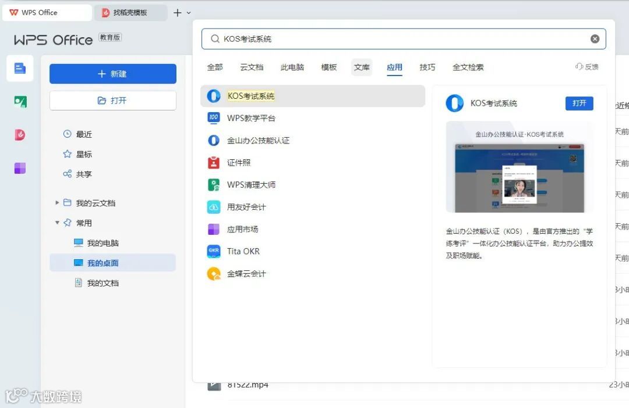
Task: Switch to the 文库 search tab
Action: coord(362,67)
